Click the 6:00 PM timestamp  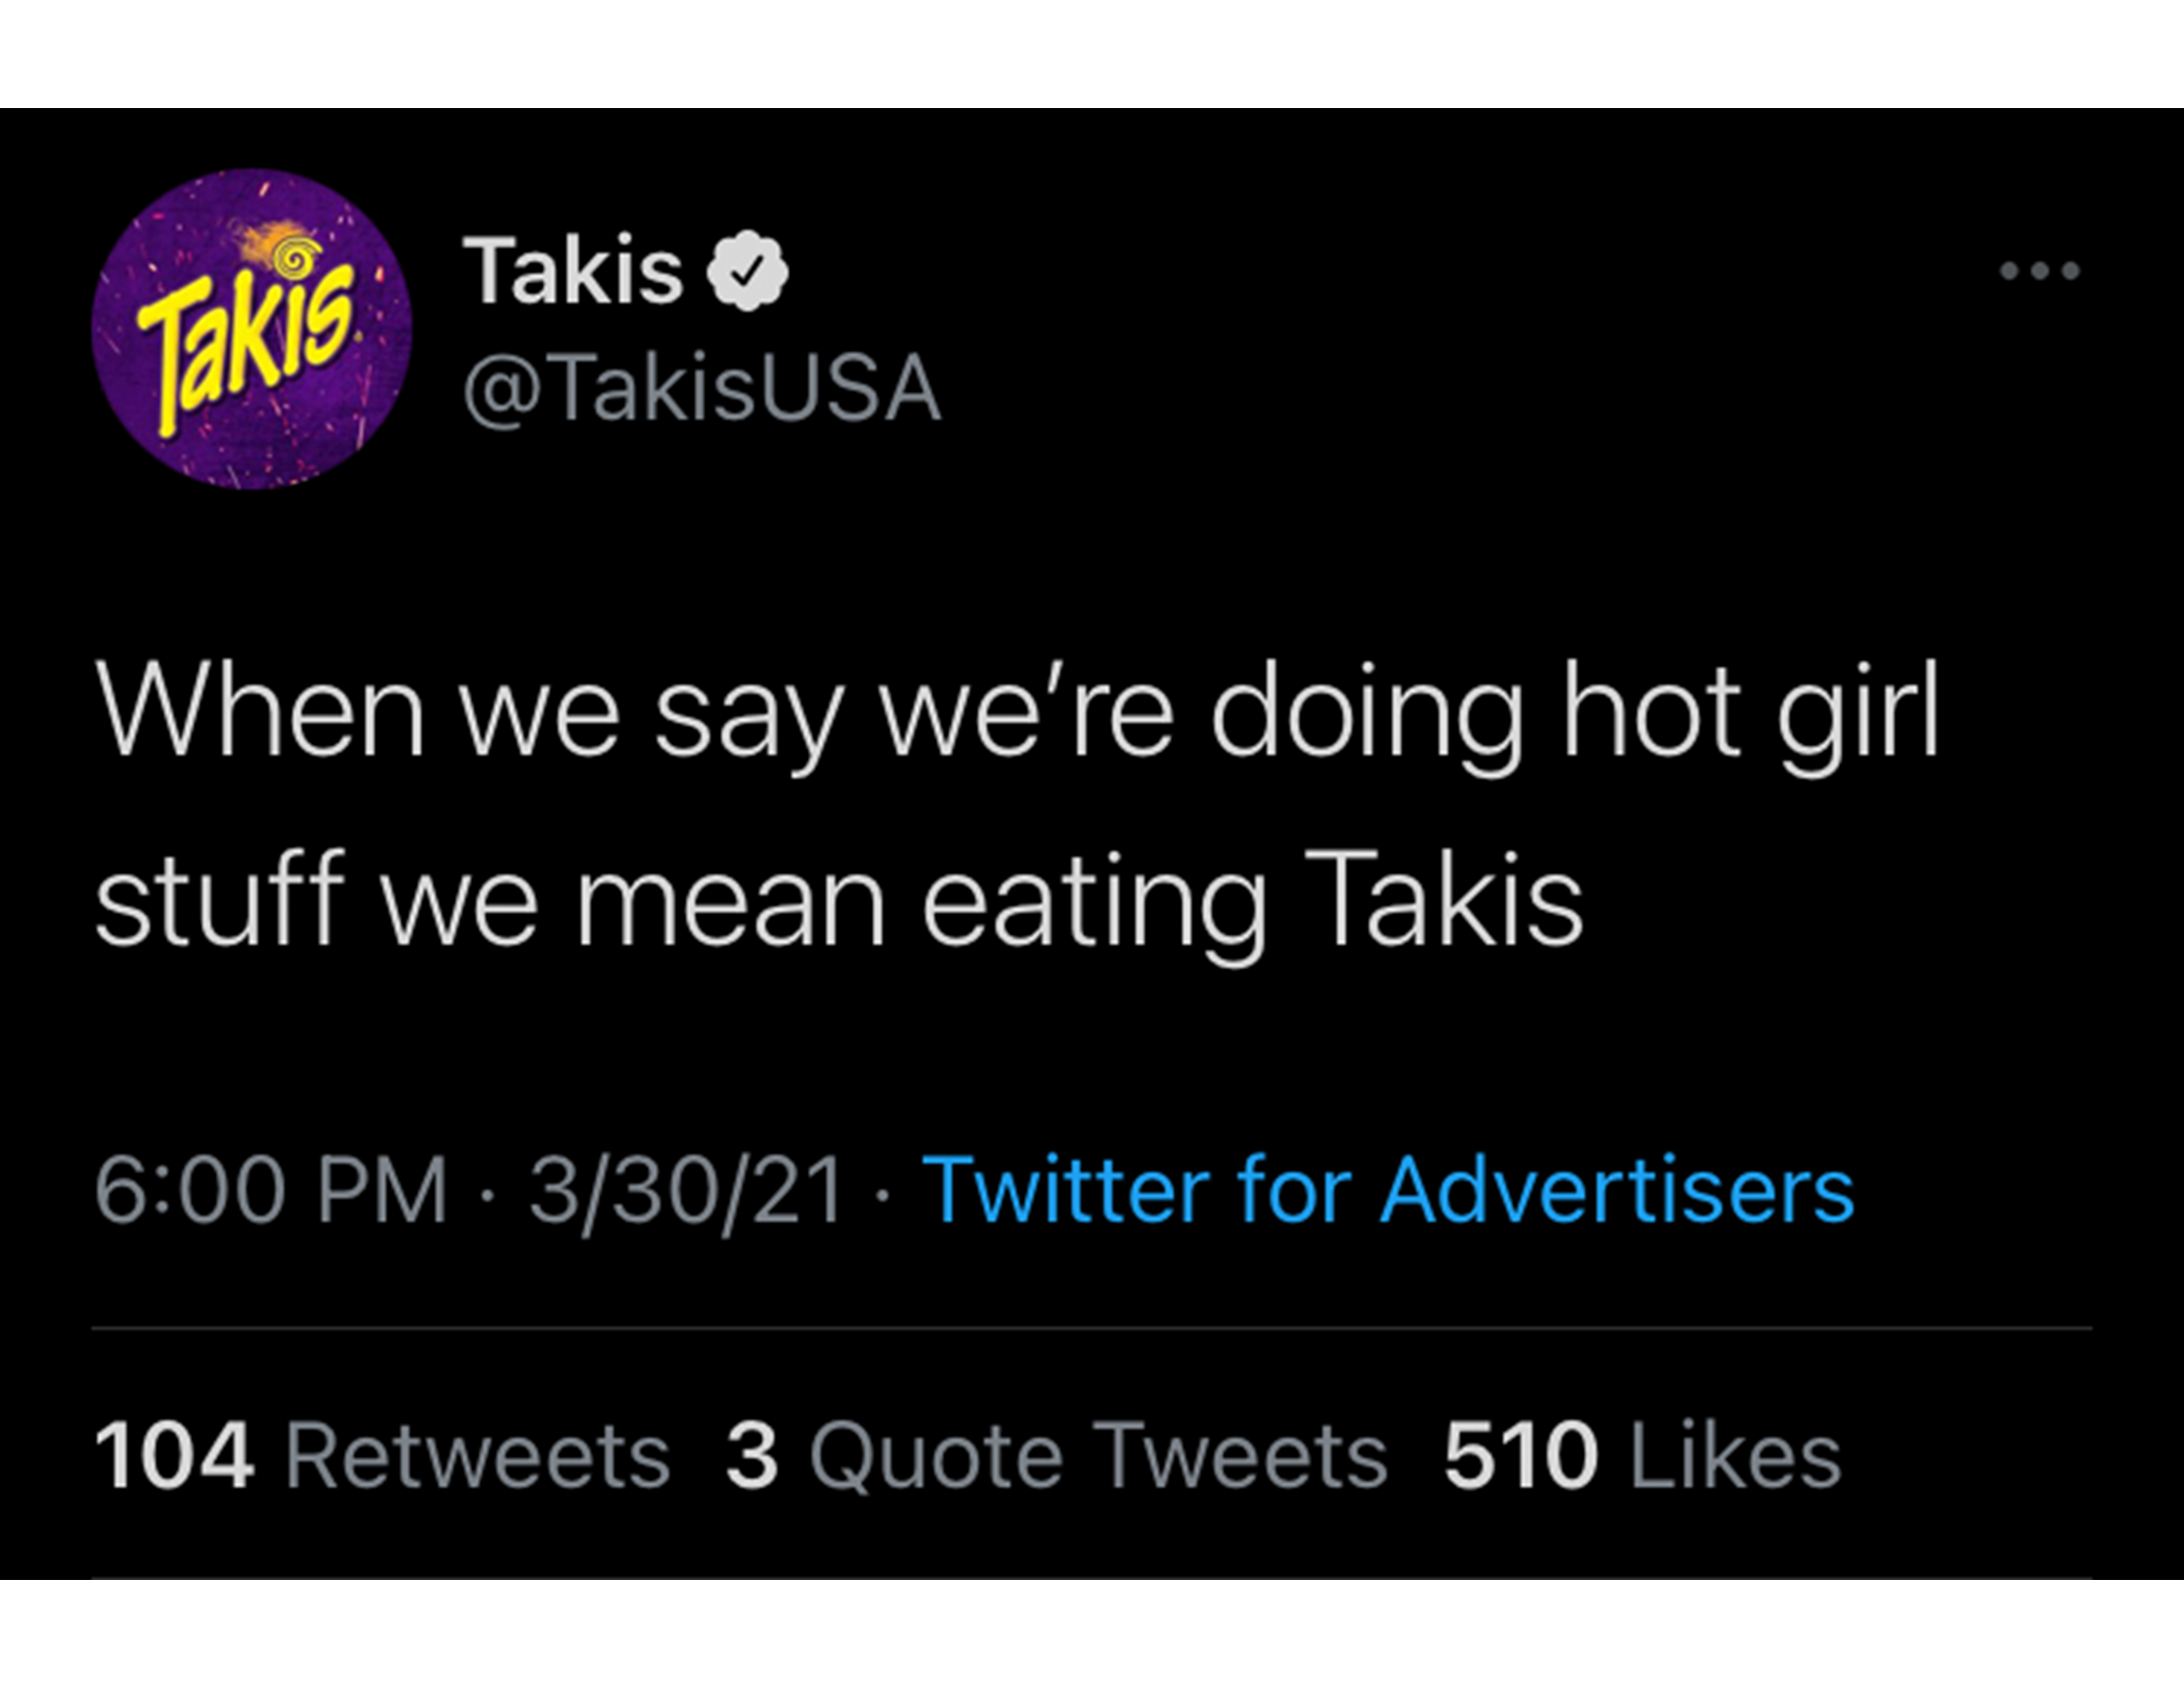pos(270,1190)
